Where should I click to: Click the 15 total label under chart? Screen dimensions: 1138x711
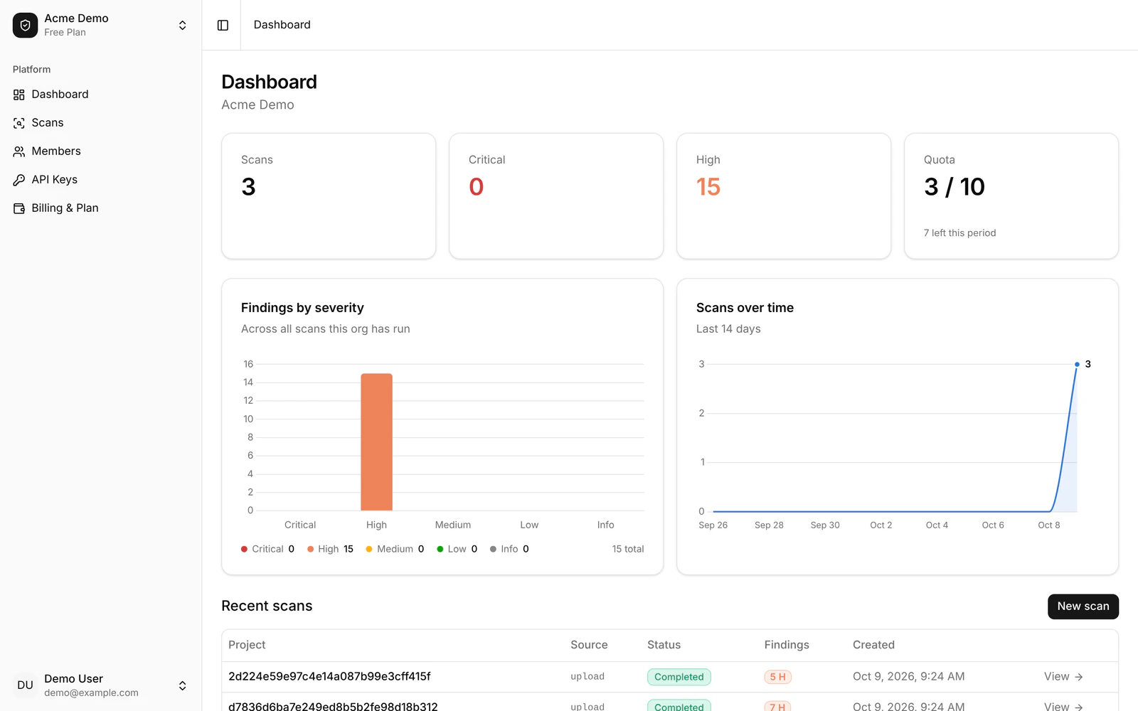pyautogui.click(x=628, y=549)
